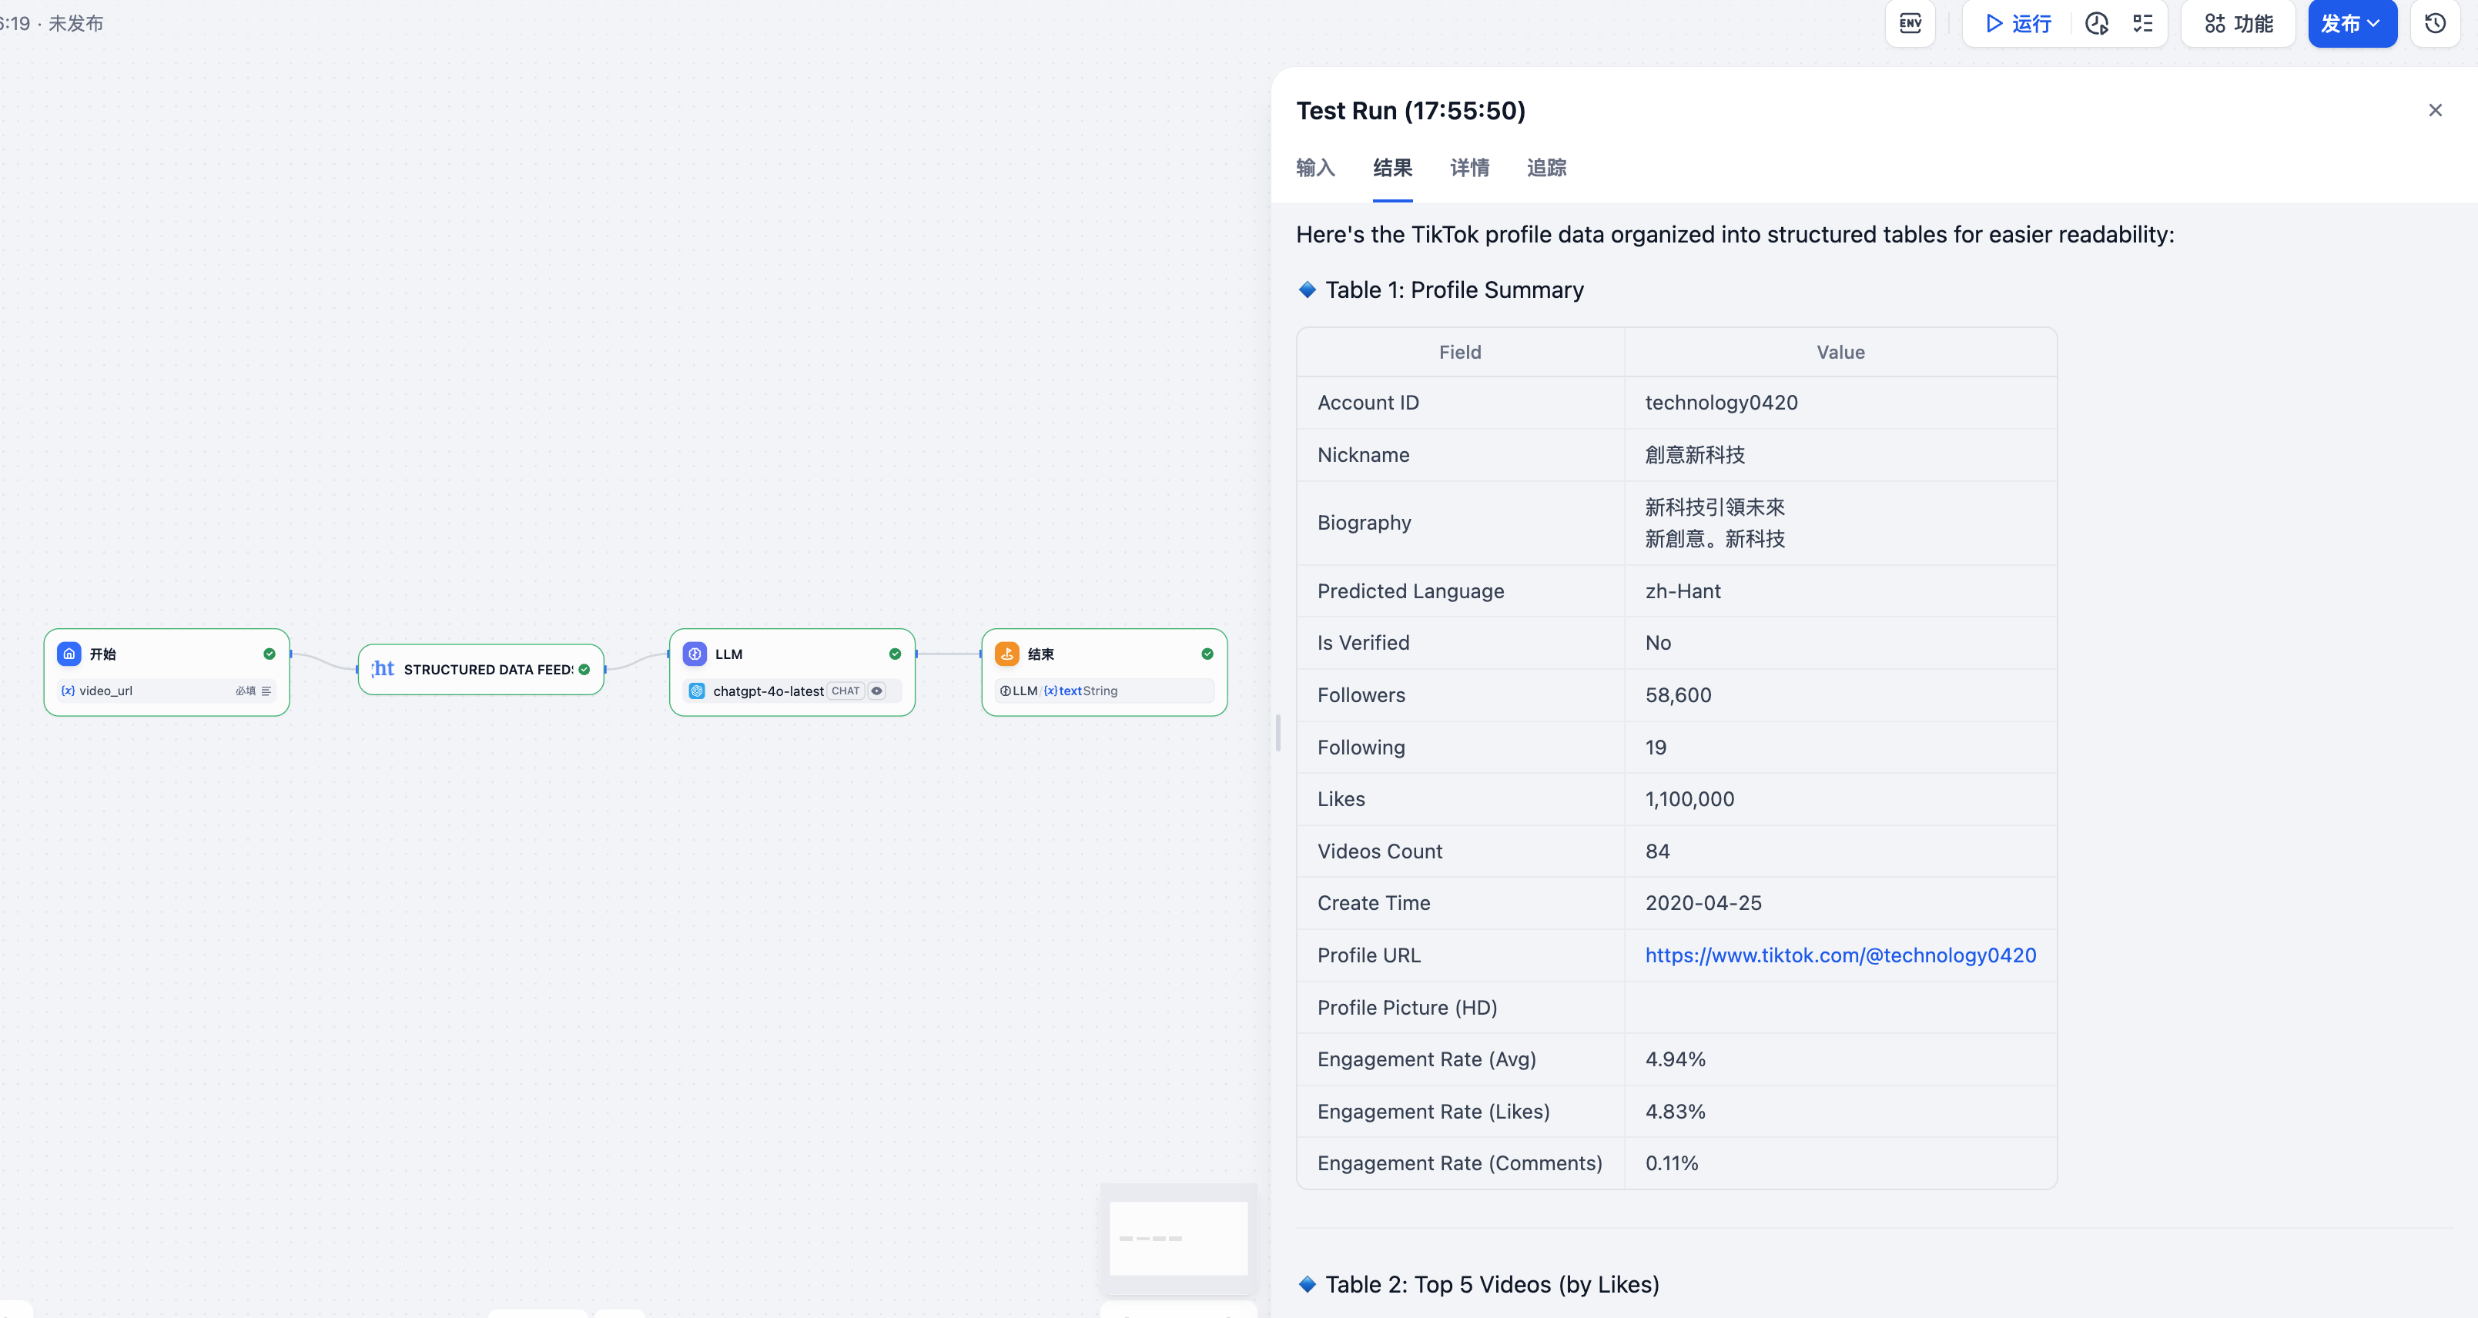Click the Likes value 1,100,000
The height and width of the screenshot is (1318, 2478).
[1689, 798]
